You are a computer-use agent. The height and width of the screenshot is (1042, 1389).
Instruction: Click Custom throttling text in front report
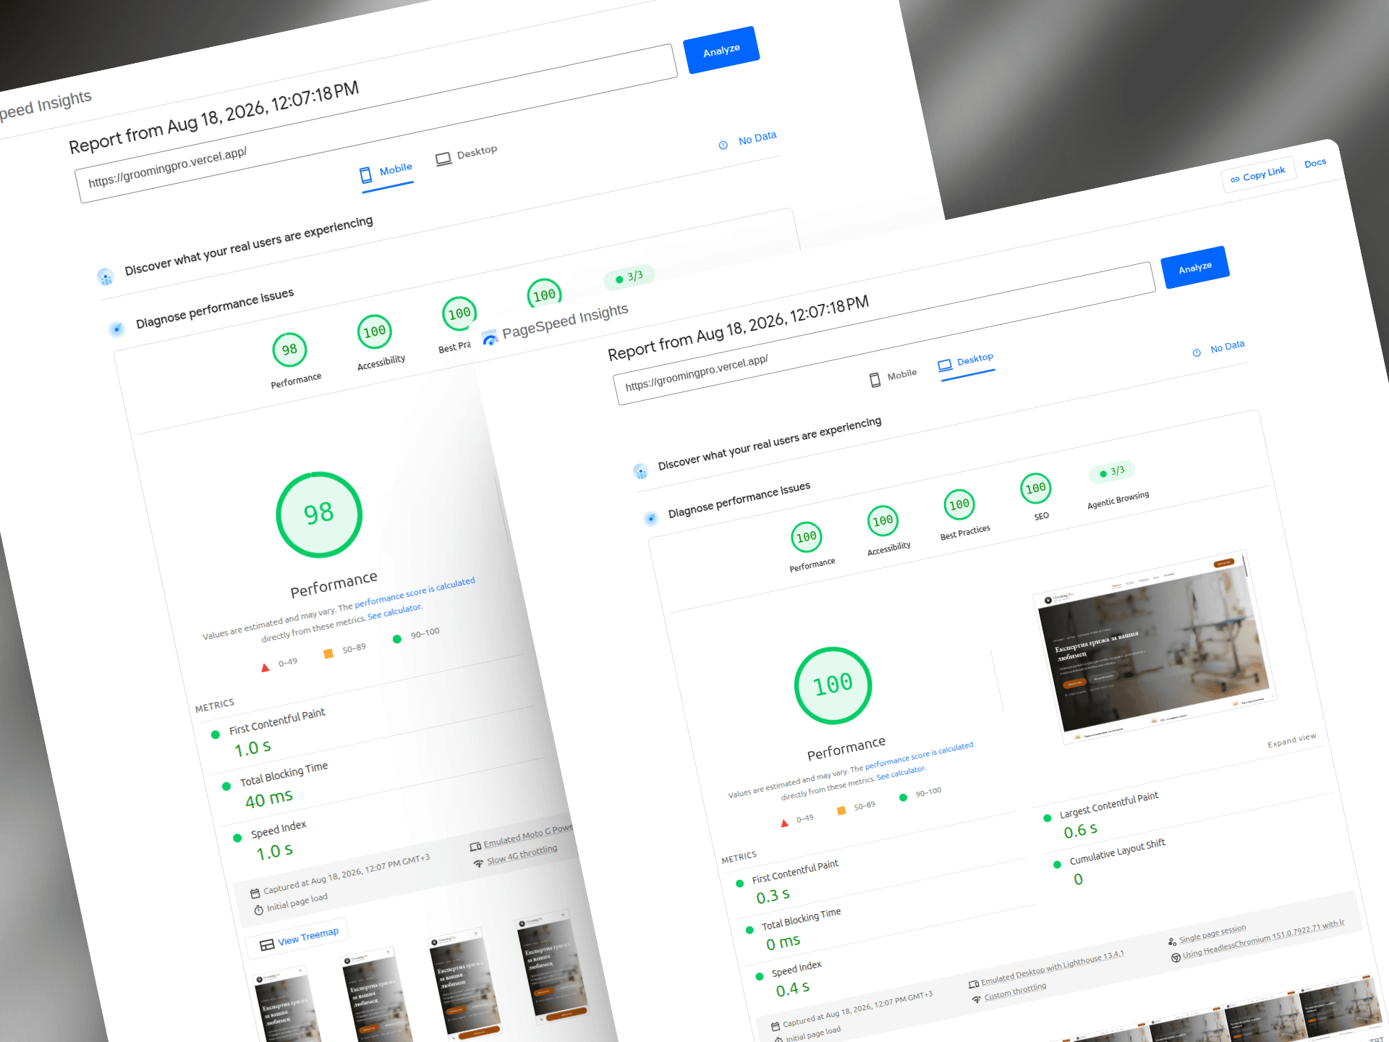click(1015, 991)
